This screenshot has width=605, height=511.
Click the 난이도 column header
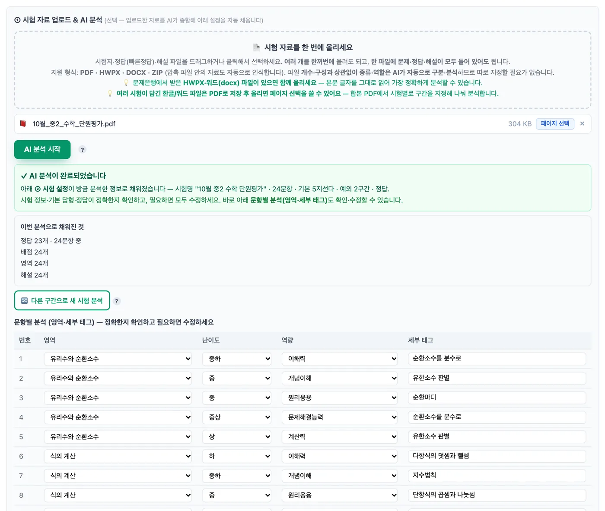pyautogui.click(x=211, y=340)
